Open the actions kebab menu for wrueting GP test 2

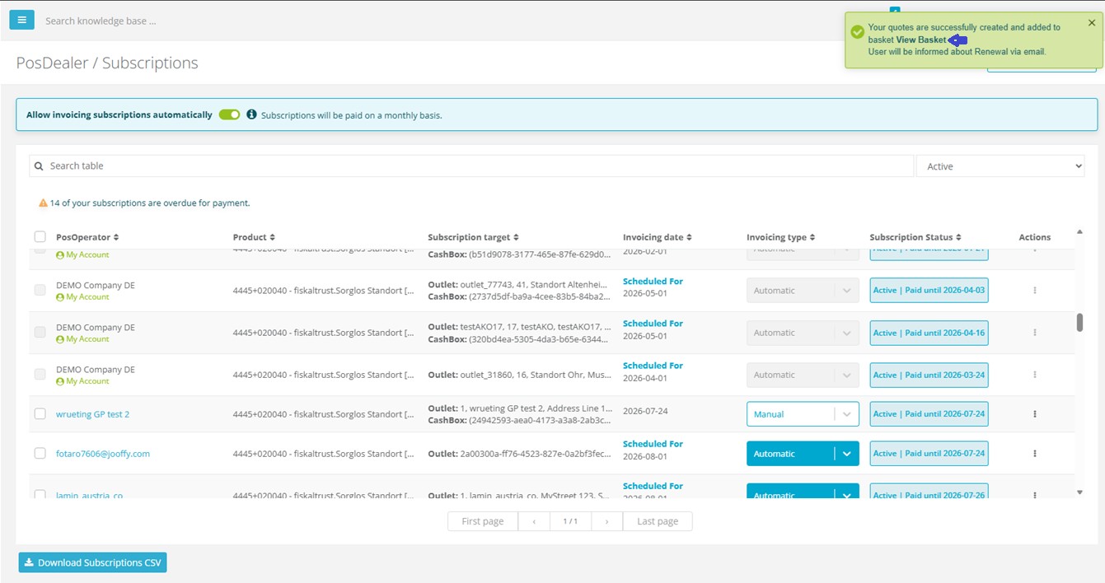(x=1035, y=413)
